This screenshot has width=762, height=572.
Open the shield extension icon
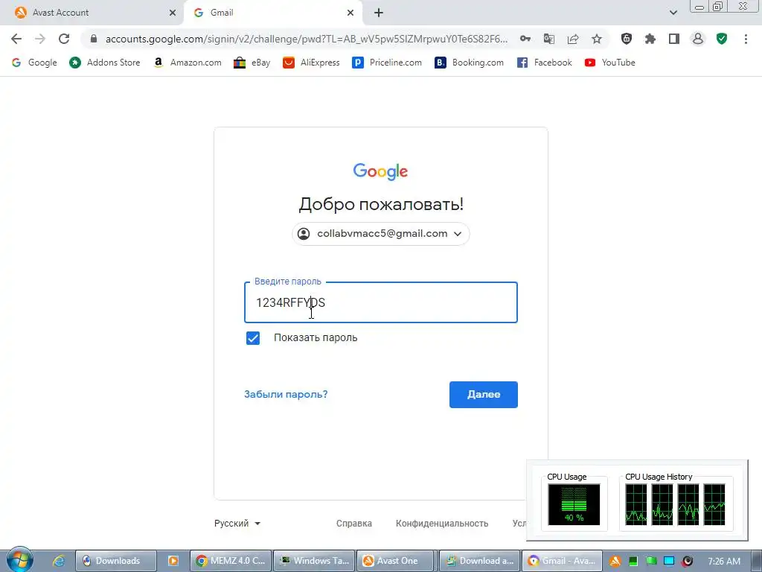[627, 39]
